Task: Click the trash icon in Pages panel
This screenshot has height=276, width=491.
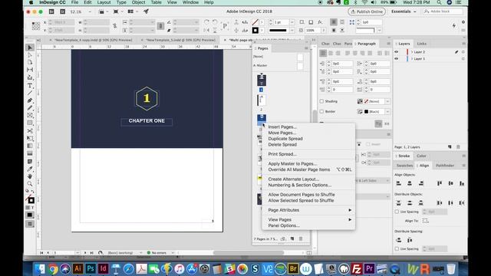Action: click(301, 238)
